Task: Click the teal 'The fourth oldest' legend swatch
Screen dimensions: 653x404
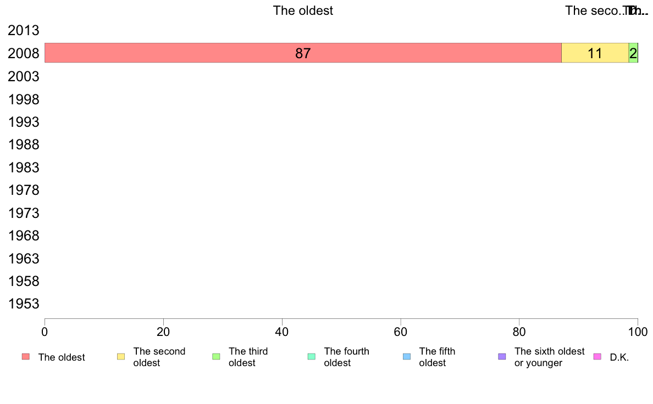Action: (312, 357)
